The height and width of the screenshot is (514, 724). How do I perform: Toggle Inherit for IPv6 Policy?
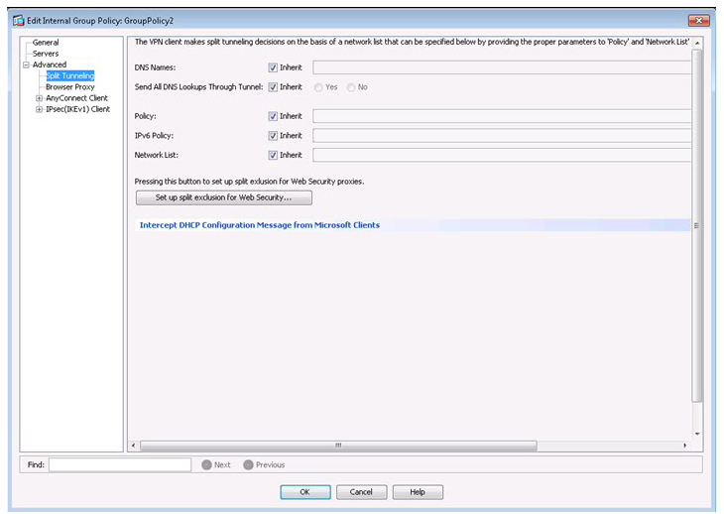273,135
